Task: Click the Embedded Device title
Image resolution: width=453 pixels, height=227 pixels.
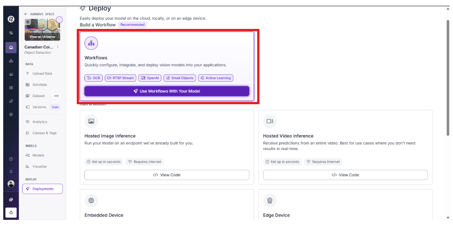Action: (x=104, y=215)
